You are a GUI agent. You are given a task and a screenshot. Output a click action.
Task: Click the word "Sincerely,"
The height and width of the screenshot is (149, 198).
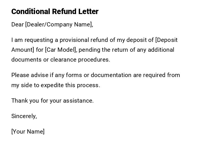click(x=24, y=116)
